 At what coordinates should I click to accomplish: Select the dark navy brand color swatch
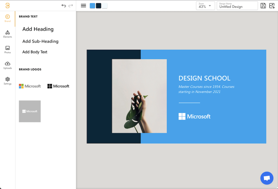coord(99,5)
